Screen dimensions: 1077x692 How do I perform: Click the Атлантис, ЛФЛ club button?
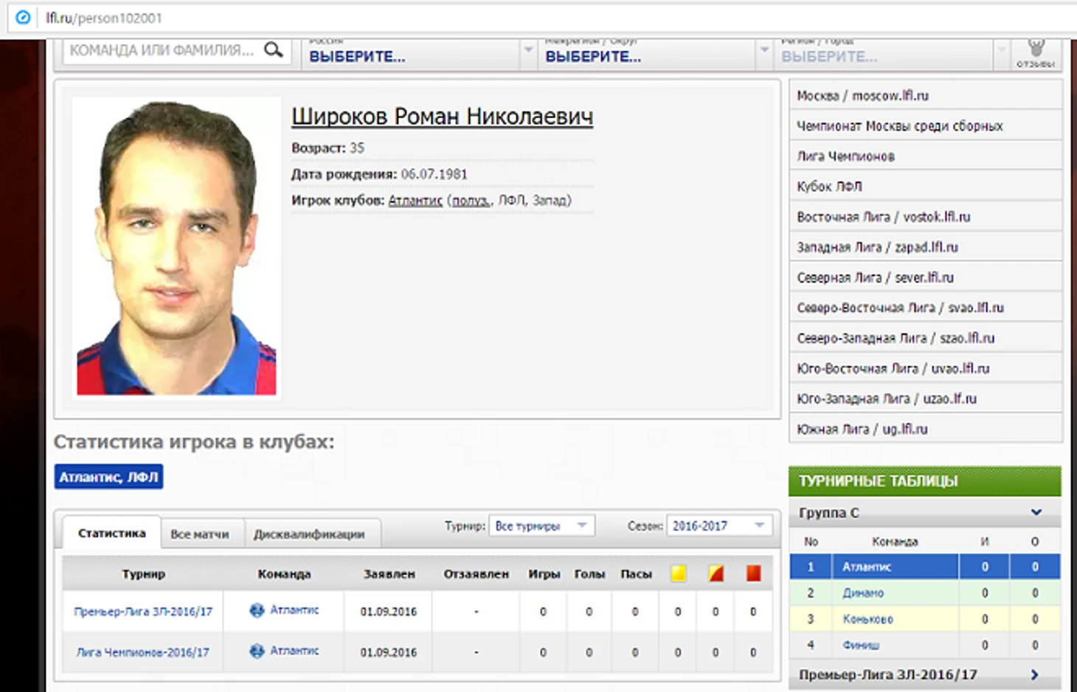[x=108, y=477]
